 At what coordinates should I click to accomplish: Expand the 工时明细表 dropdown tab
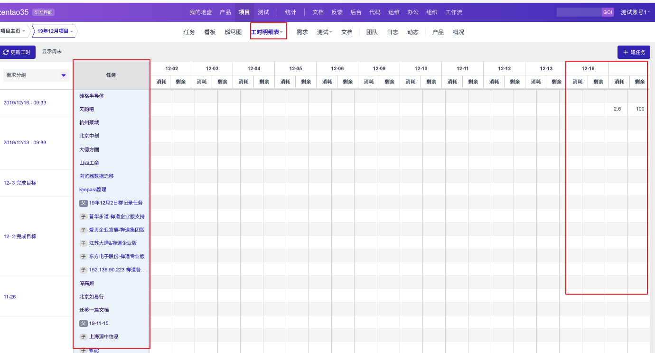click(268, 32)
